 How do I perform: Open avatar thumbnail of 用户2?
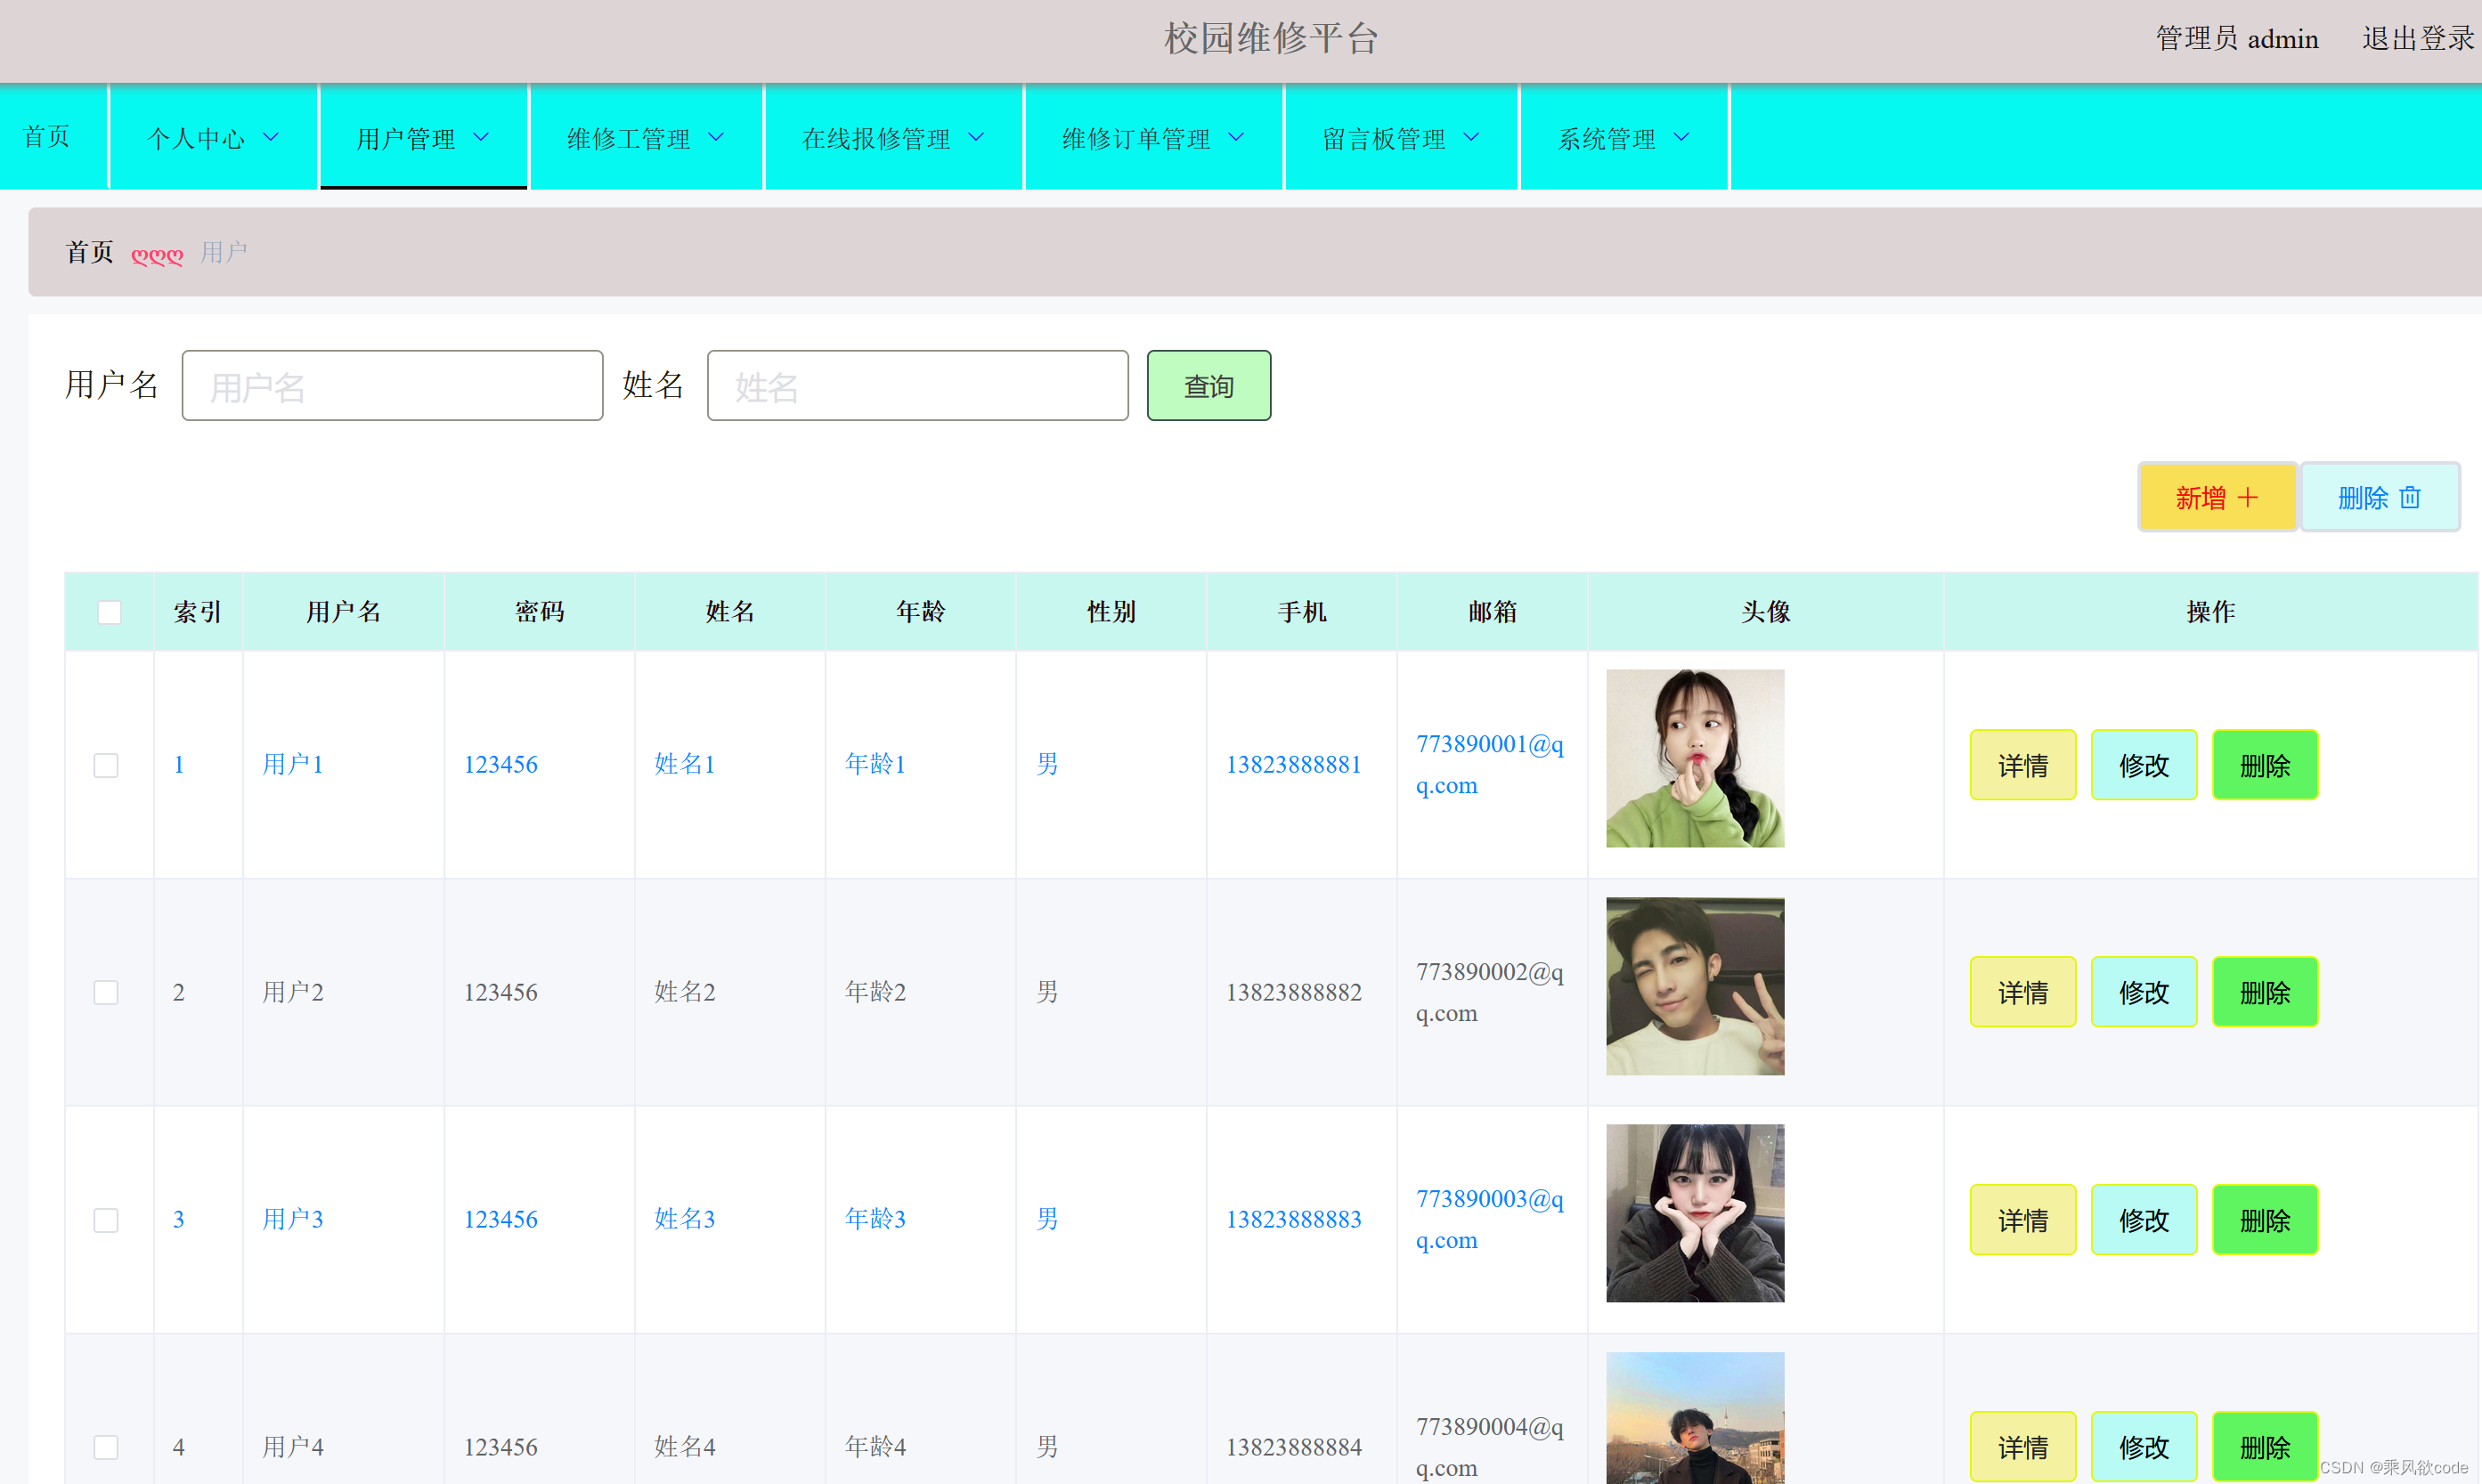pos(1694,986)
